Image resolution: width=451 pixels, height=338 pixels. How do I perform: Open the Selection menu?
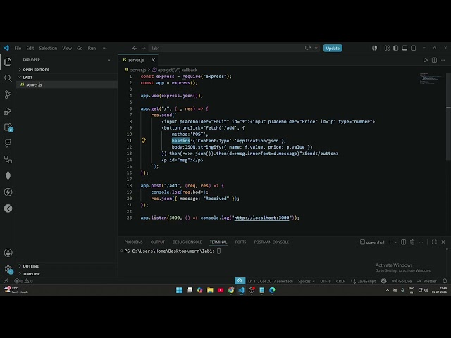click(48, 48)
